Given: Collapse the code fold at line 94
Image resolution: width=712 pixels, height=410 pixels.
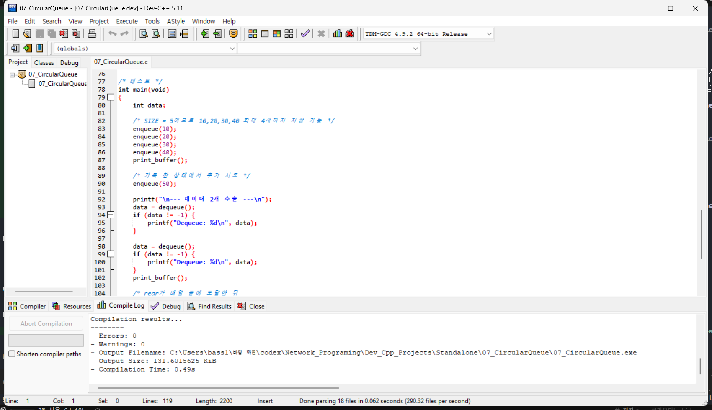Looking at the screenshot, I should (111, 215).
